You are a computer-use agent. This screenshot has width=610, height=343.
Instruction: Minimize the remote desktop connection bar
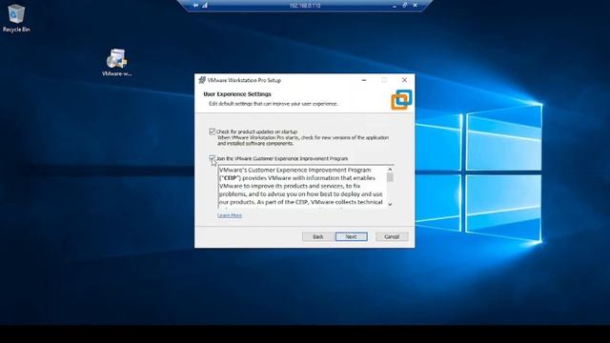pyautogui.click(x=394, y=6)
